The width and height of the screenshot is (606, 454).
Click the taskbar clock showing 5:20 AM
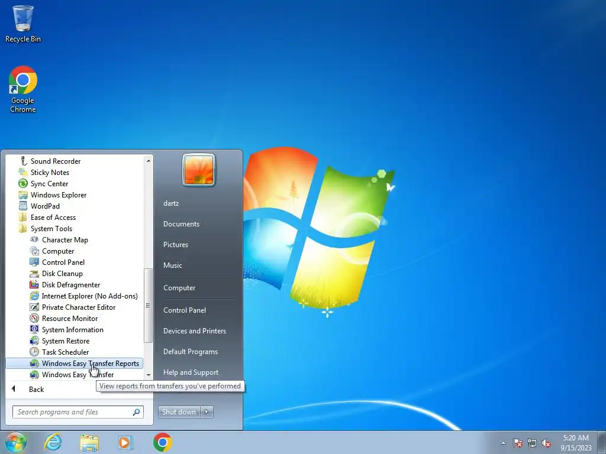pos(576,443)
